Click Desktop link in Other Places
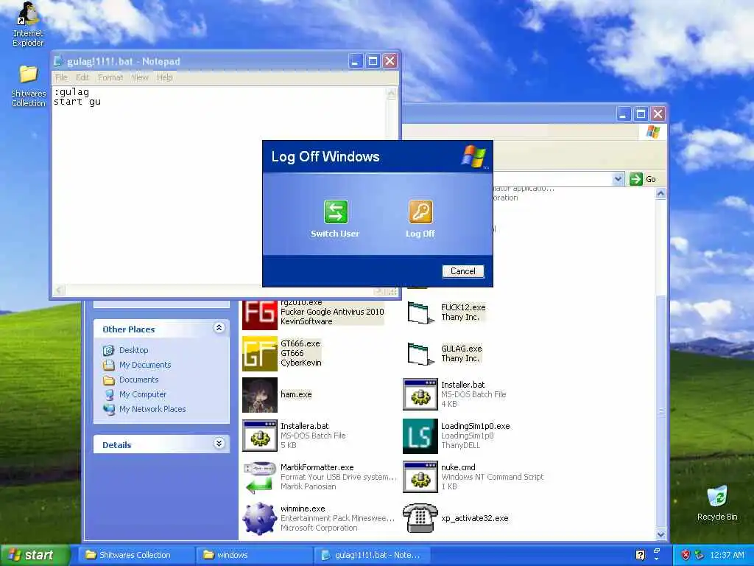 pos(134,350)
